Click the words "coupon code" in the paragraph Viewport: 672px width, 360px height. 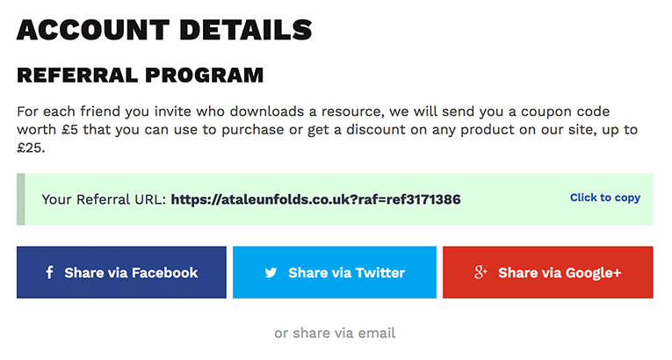tap(566, 112)
